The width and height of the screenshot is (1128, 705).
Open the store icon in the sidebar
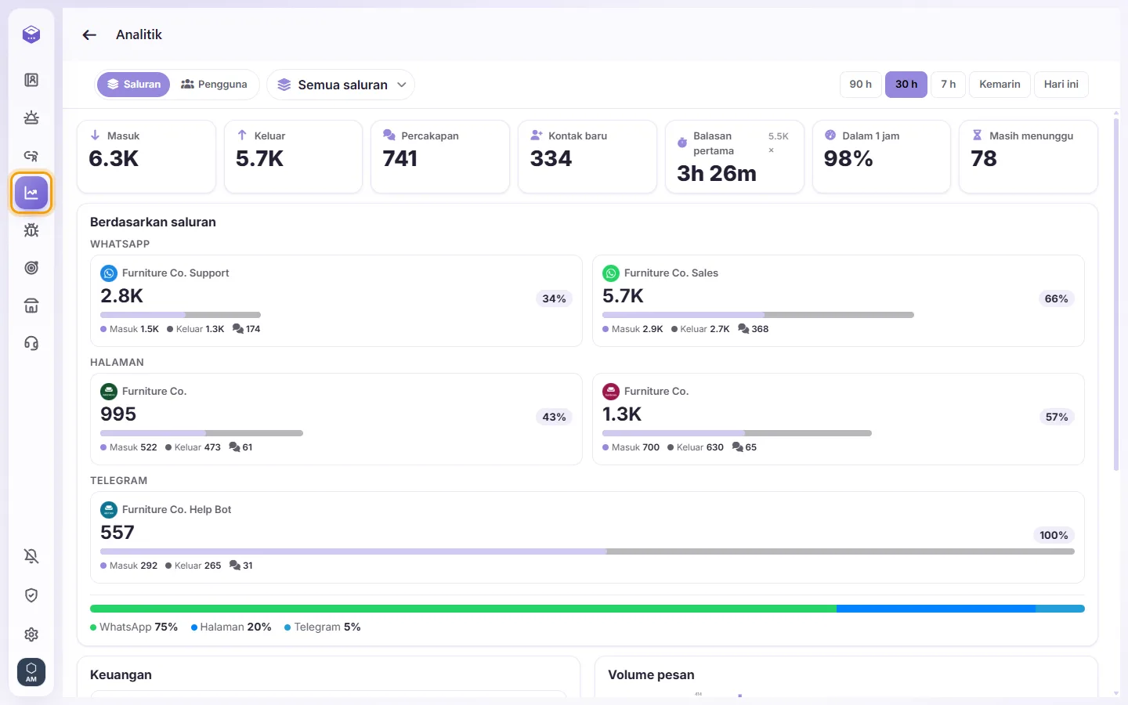[31, 305]
